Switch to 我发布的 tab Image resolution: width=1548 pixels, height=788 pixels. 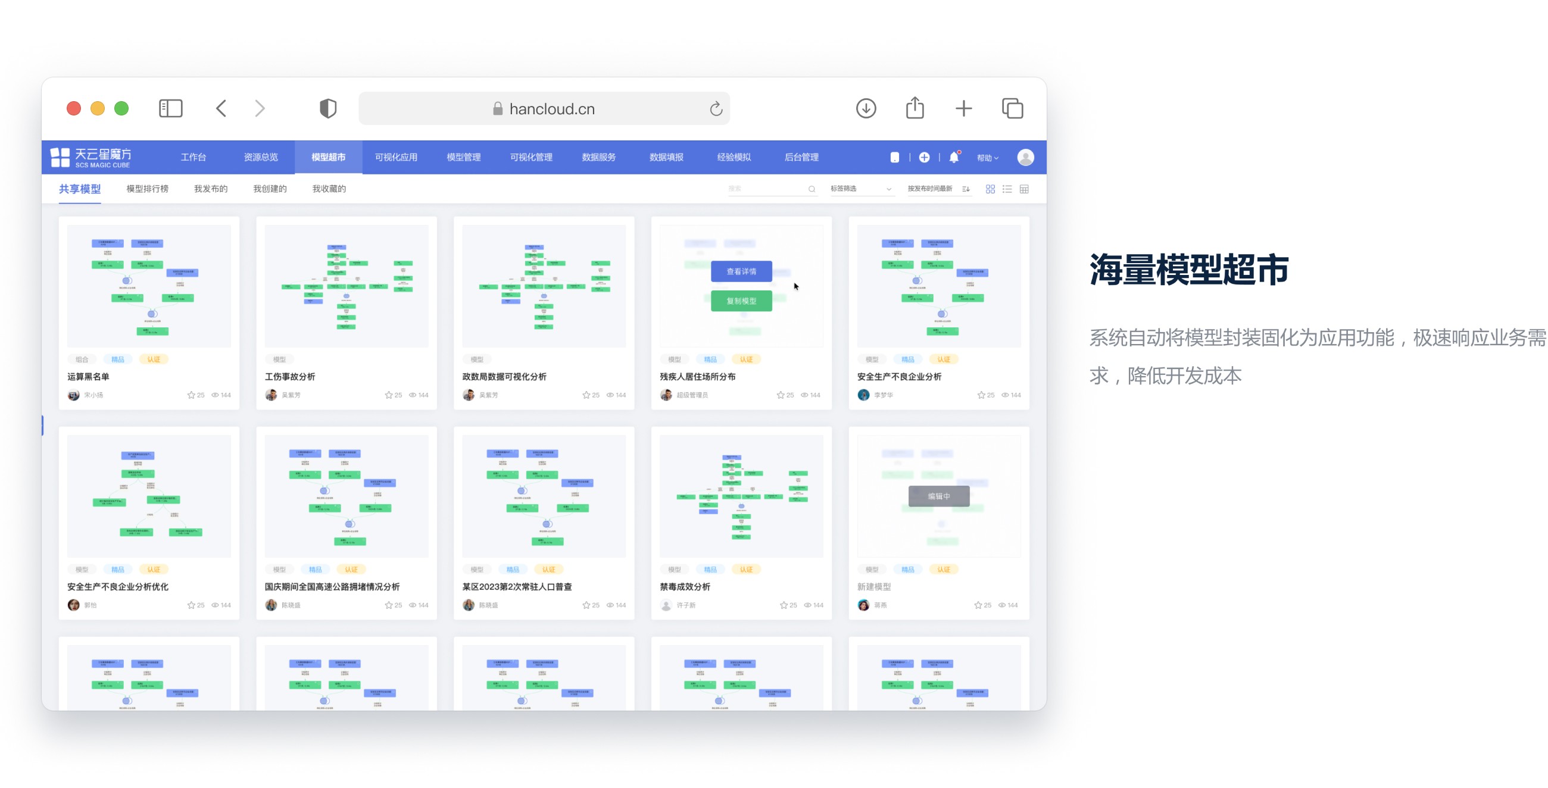pyautogui.click(x=211, y=189)
